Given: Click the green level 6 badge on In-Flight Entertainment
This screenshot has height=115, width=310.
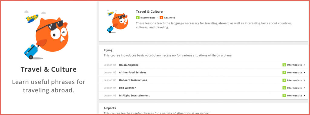Looking at the screenshot, I should pos(284,95).
